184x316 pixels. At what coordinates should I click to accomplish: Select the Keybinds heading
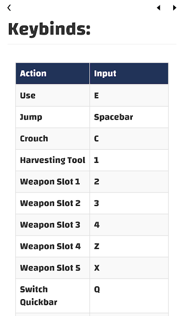pyautogui.click(x=49, y=29)
